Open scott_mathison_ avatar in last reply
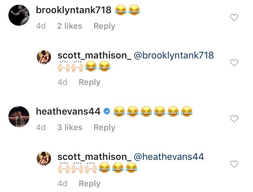 (x=44, y=159)
